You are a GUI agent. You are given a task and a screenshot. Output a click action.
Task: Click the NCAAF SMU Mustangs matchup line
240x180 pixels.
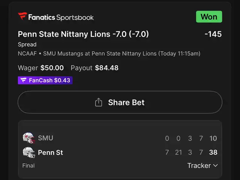pos(109,54)
